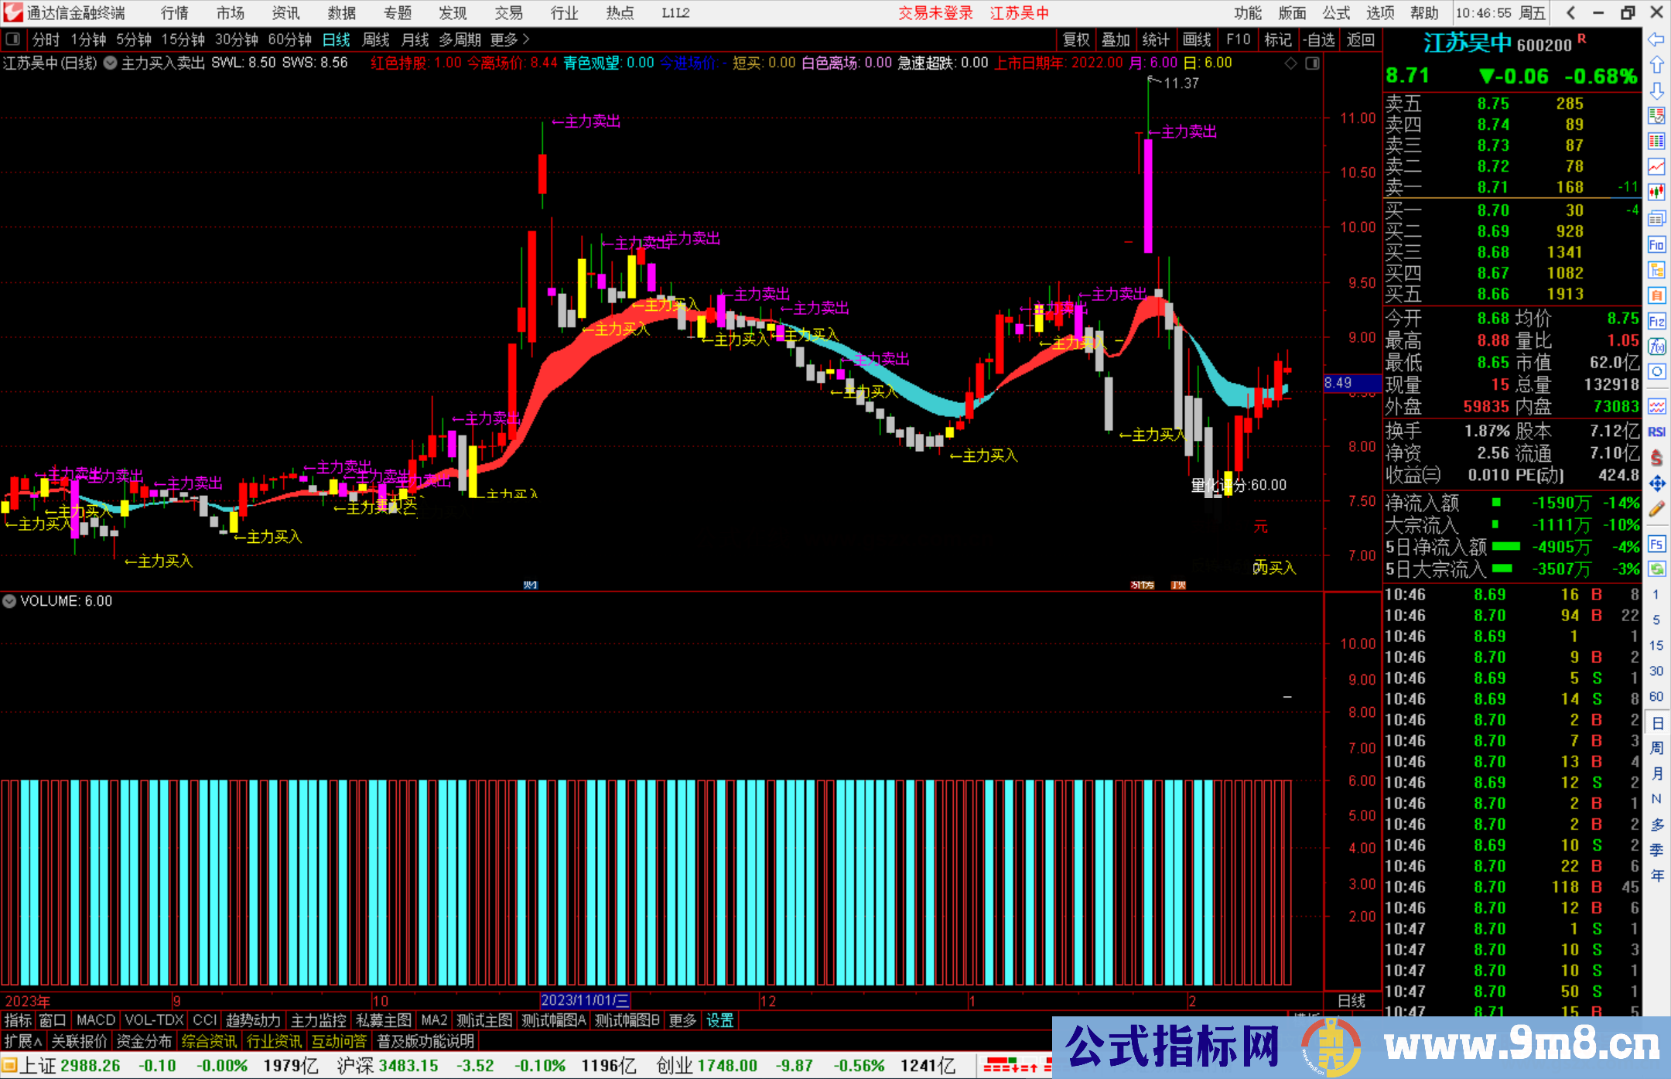Open the 主力买入卖出 indicator dropdown circle
Viewport: 1671px width, 1079px height.
pyautogui.click(x=111, y=63)
